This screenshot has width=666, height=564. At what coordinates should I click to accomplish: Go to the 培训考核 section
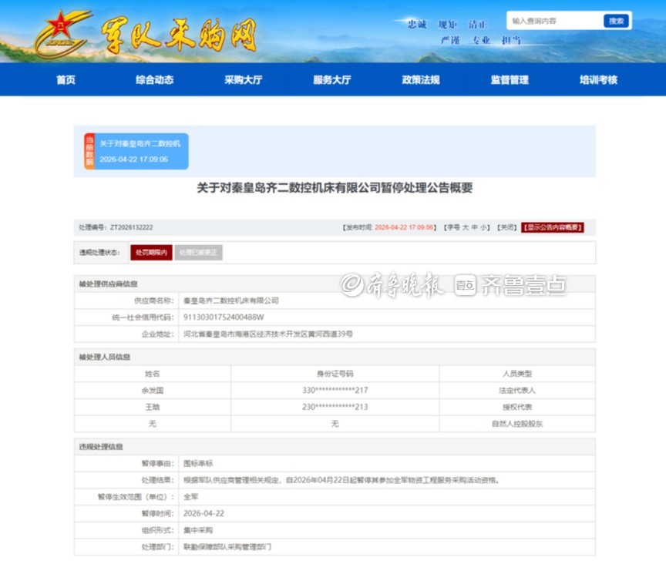pyautogui.click(x=598, y=80)
